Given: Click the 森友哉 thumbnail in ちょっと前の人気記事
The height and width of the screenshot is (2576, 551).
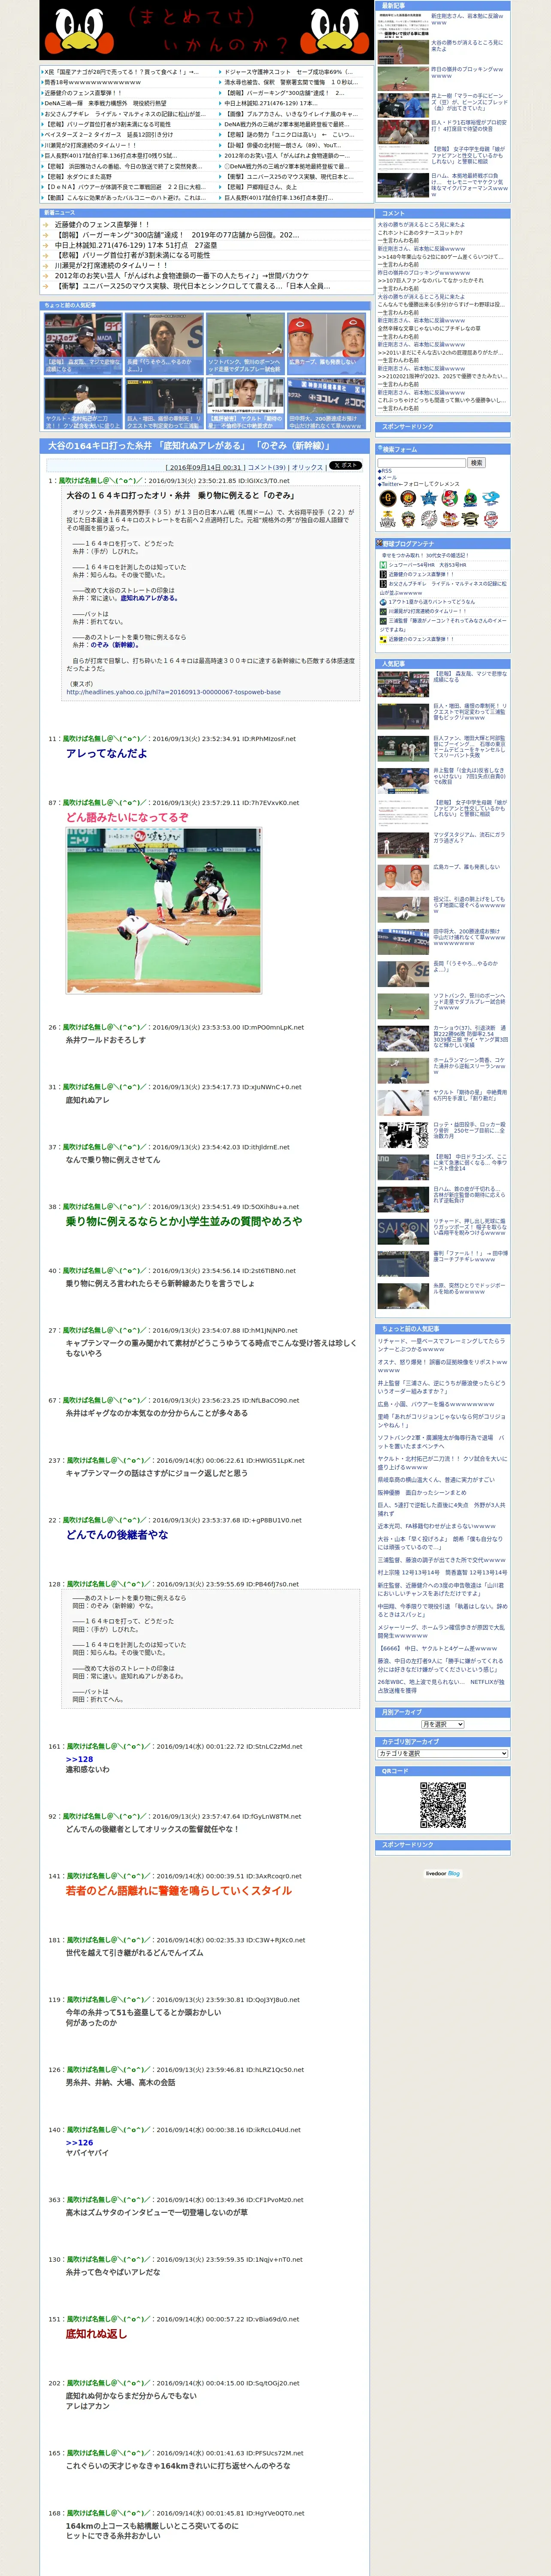Looking at the screenshot, I should 83,344.
